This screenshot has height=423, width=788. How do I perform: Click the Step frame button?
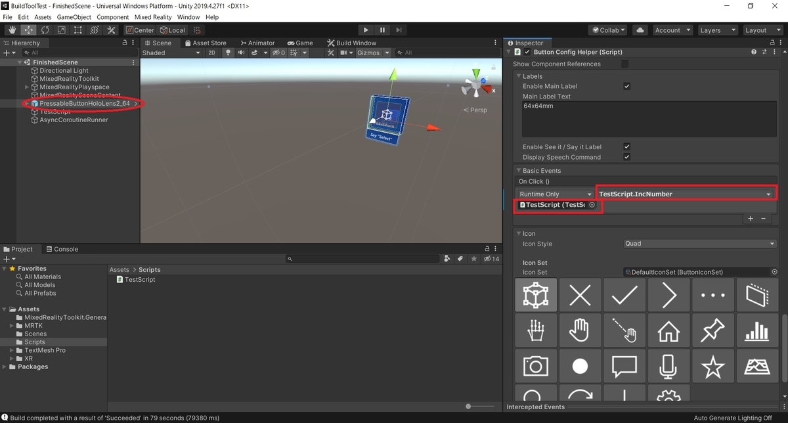(x=398, y=30)
